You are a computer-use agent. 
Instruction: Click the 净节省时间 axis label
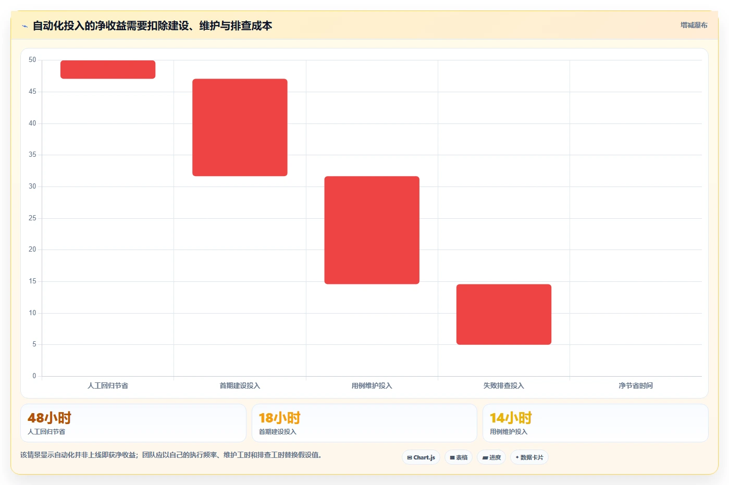pos(636,385)
